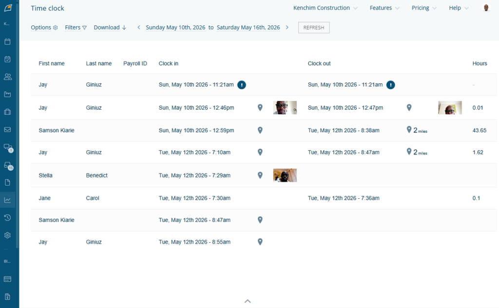Image resolution: width=499 pixels, height=308 pixels.
Task: Change the end date Saturday May 16th, 2026
Action: coord(248,27)
